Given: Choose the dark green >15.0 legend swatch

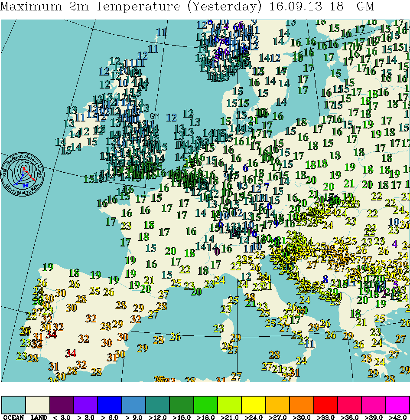Looking at the screenshot, I should tap(182, 404).
